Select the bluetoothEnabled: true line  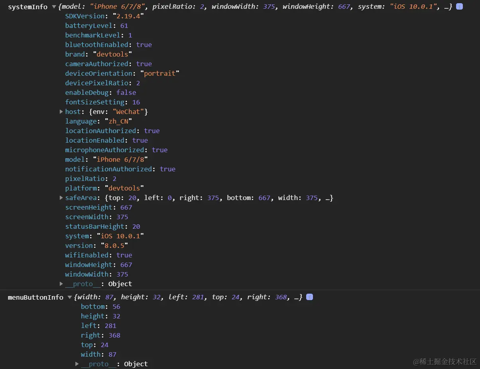pos(108,45)
